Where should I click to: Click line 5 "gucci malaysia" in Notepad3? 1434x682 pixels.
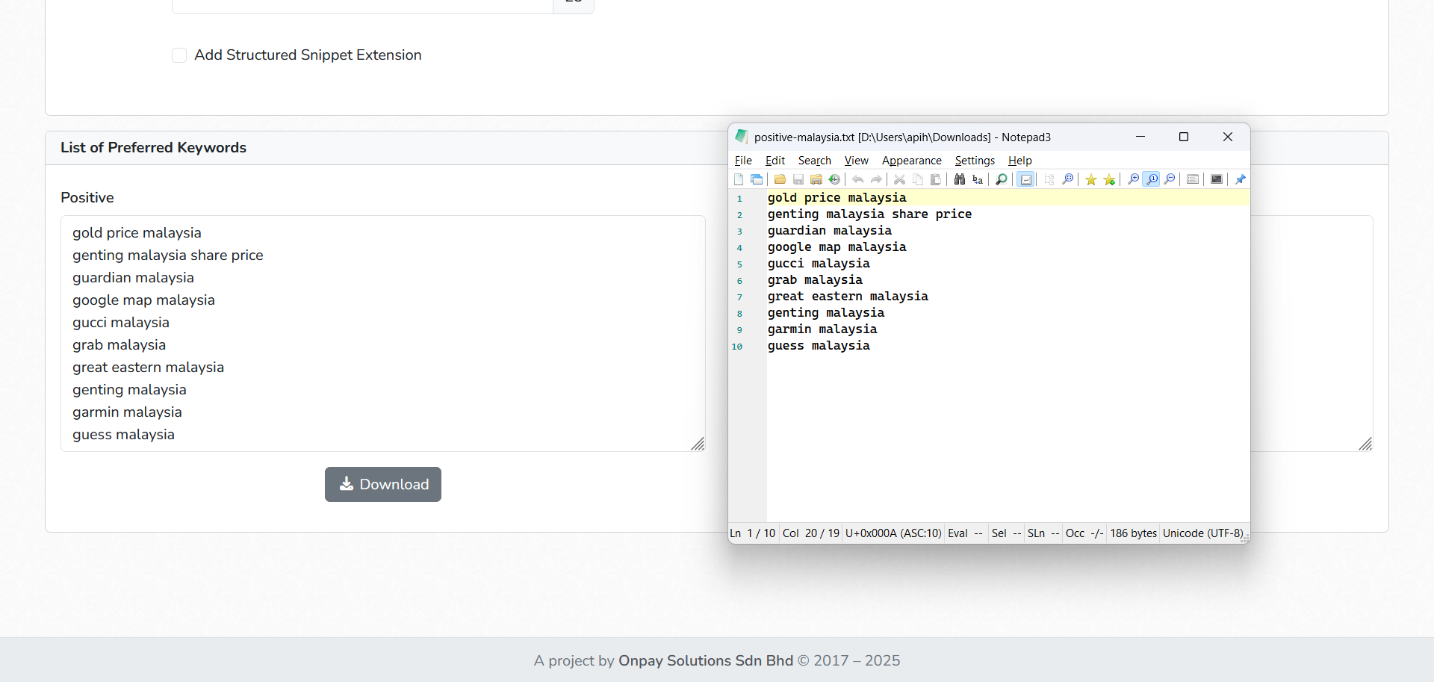(819, 264)
